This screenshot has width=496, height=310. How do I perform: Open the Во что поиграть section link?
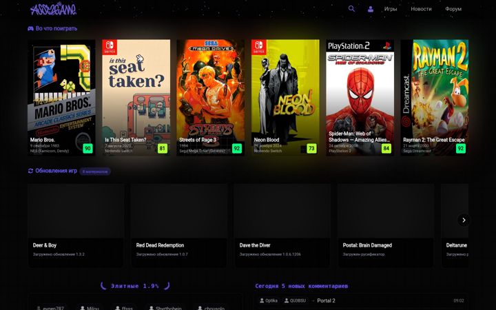click(x=56, y=28)
